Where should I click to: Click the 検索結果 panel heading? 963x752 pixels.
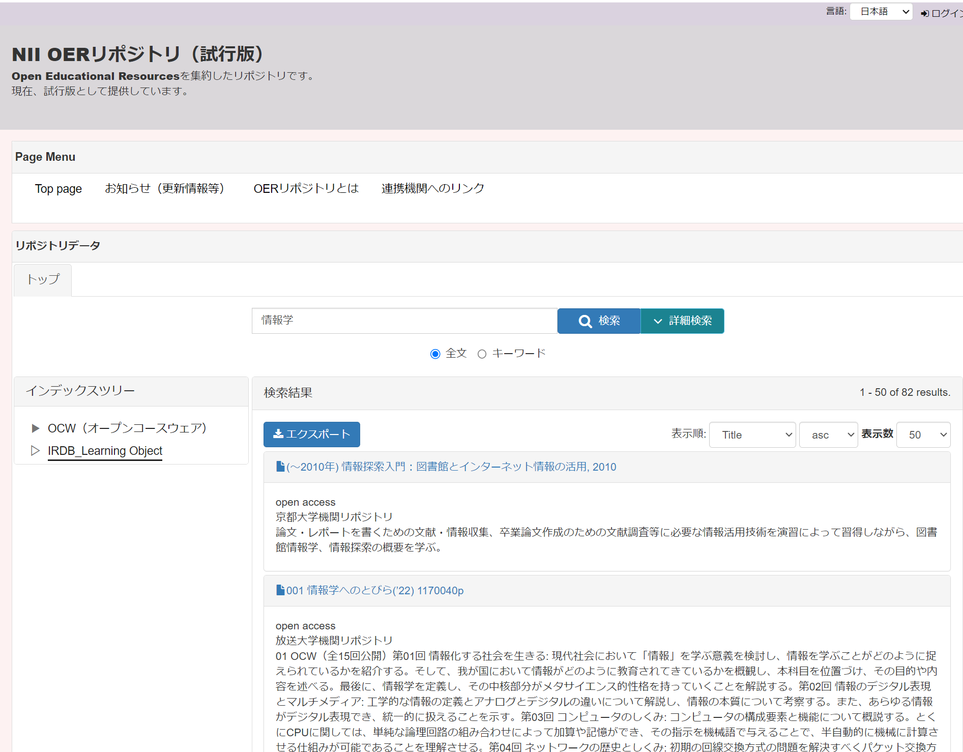(x=288, y=393)
